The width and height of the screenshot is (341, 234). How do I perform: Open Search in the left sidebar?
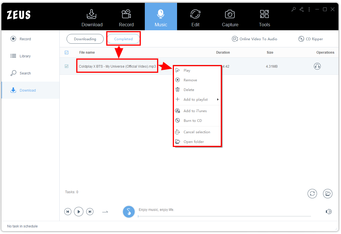31,73
